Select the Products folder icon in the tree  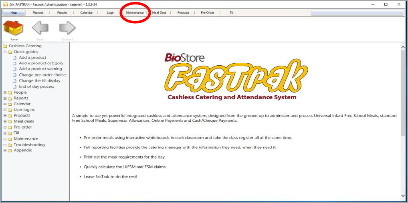(10, 116)
